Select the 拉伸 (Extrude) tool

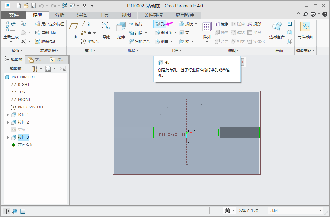tap(121, 30)
